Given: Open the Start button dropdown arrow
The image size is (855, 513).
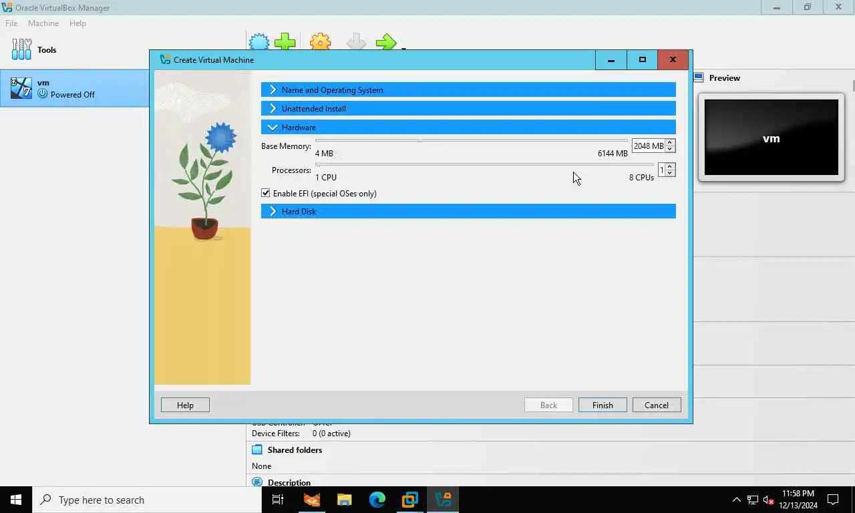Looking at the screenshot, I should 403,47.
